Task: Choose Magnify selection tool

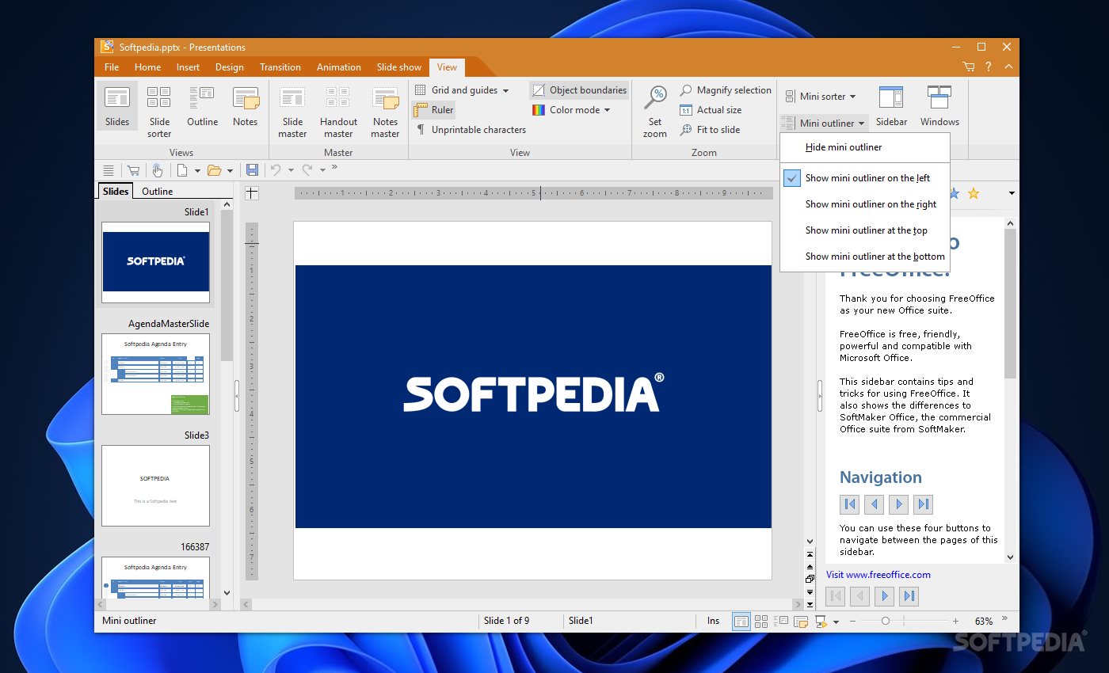Action: [725, 90]
